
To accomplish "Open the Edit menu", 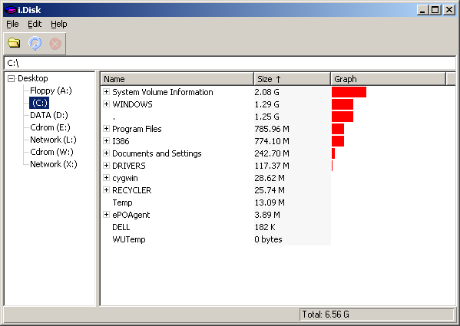I will pos(35,24).
